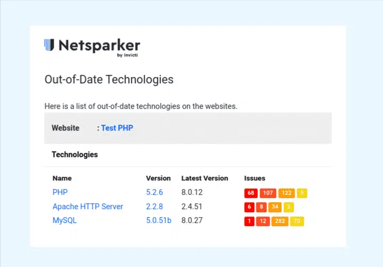Open the MySQL technology link
Viewport: 383px width, 267px height.
pos(64,220)
